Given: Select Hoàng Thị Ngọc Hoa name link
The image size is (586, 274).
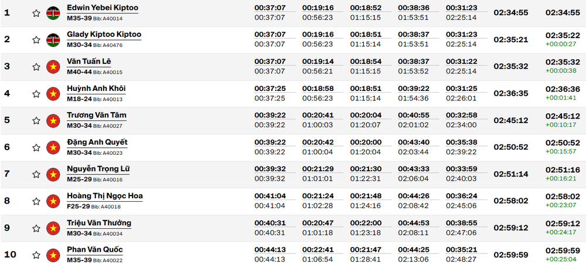Looking at the screenshot, I should [105, 196].
